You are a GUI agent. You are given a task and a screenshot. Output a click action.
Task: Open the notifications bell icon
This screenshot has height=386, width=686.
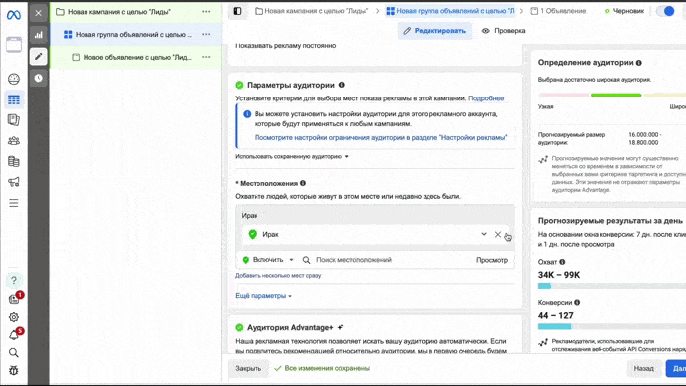15,335
